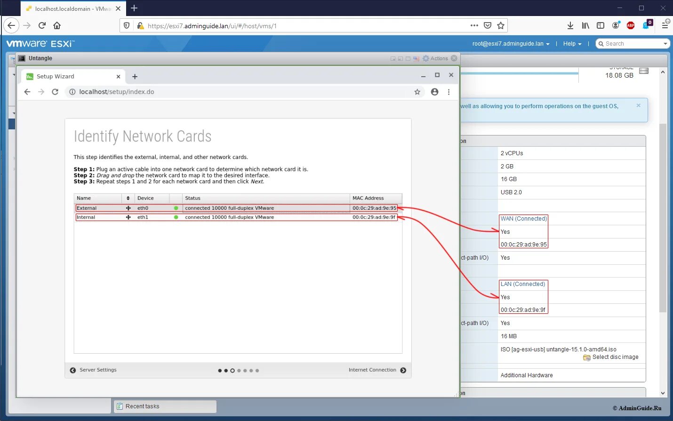Open Firefox home page icon
The height and width of the screenshot is (421, 673).
pyautogui.click(x=57, y=25)
